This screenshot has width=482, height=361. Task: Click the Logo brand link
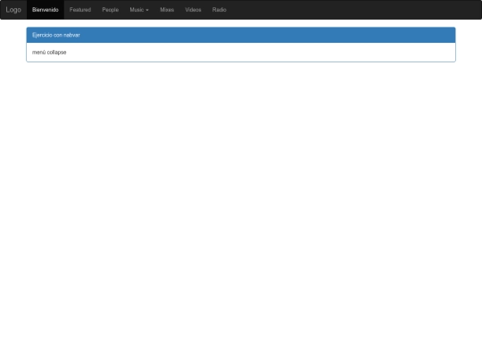coord(13,10)
